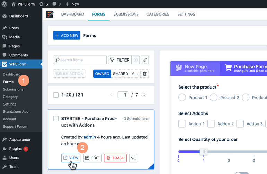Viewport: 267px width, 174px height.
Task: Open Support Forum submenu item
Action: point(15,127)
